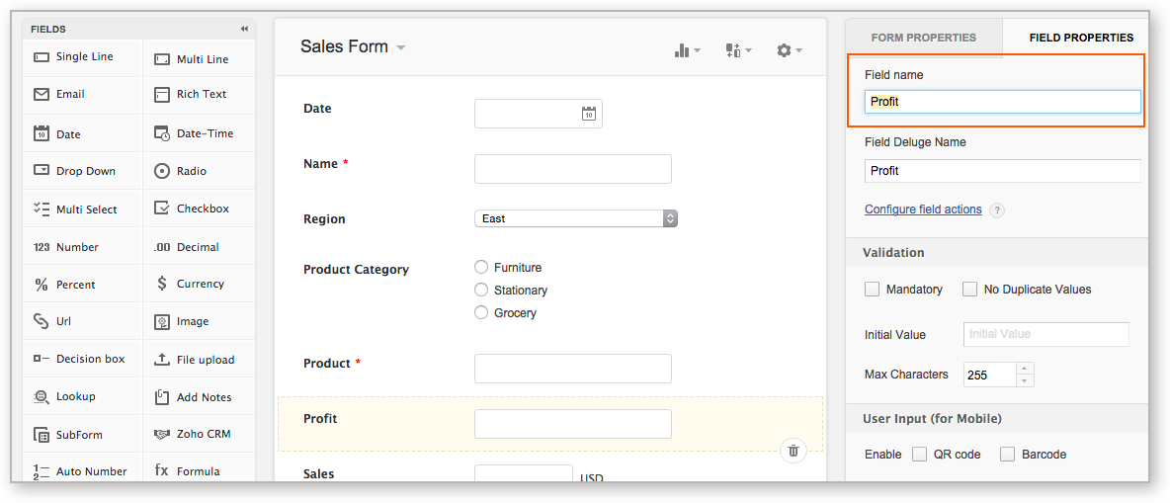This screenshot has height=503, width=1170.
Task: Select the Furniture radio option
Action: (x=481, y=267)
